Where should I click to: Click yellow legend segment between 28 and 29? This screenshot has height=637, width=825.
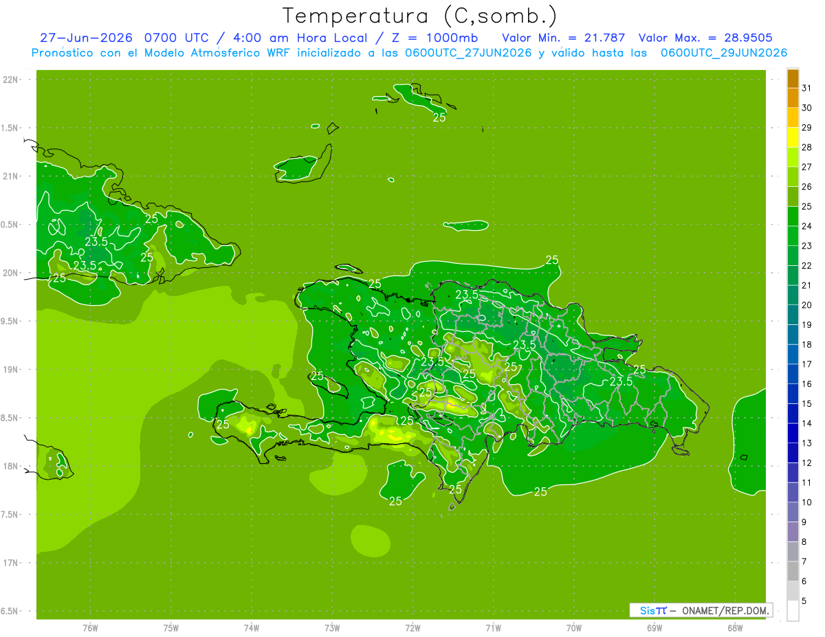pyautogui.click(x=793, y=137)
